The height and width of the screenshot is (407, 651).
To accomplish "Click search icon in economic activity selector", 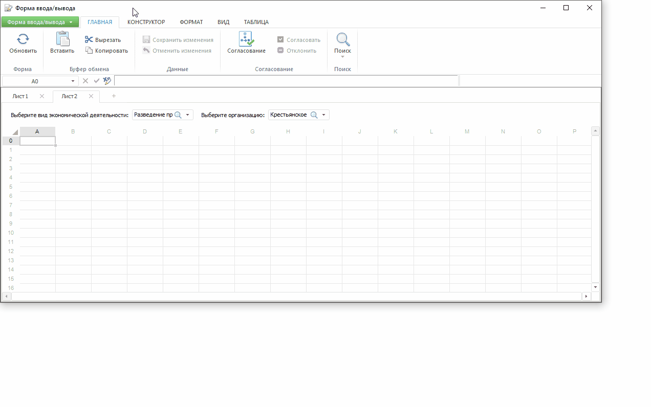I will (x=178, y=115).
